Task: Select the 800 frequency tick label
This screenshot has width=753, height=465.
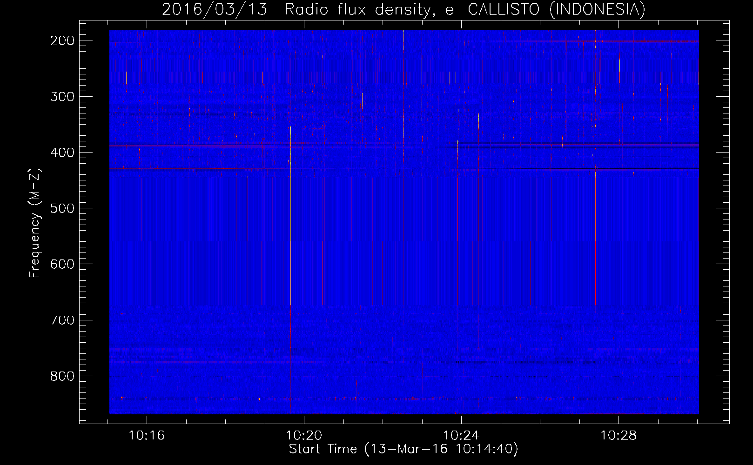Action: pyautogui.click(x=62, y=376)
